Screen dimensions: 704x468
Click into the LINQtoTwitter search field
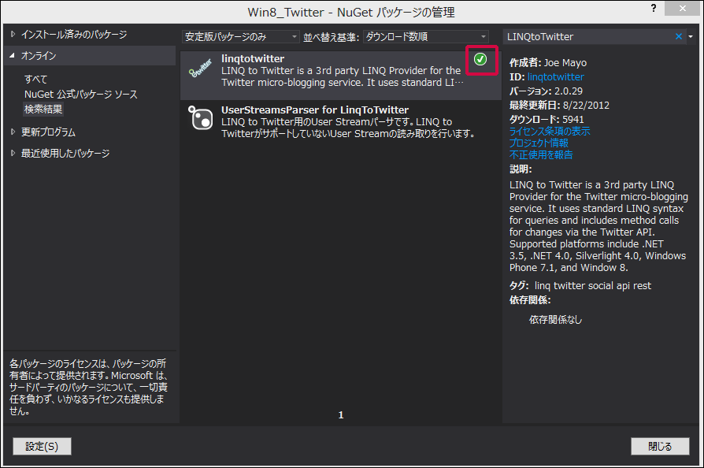click(588, 36)
